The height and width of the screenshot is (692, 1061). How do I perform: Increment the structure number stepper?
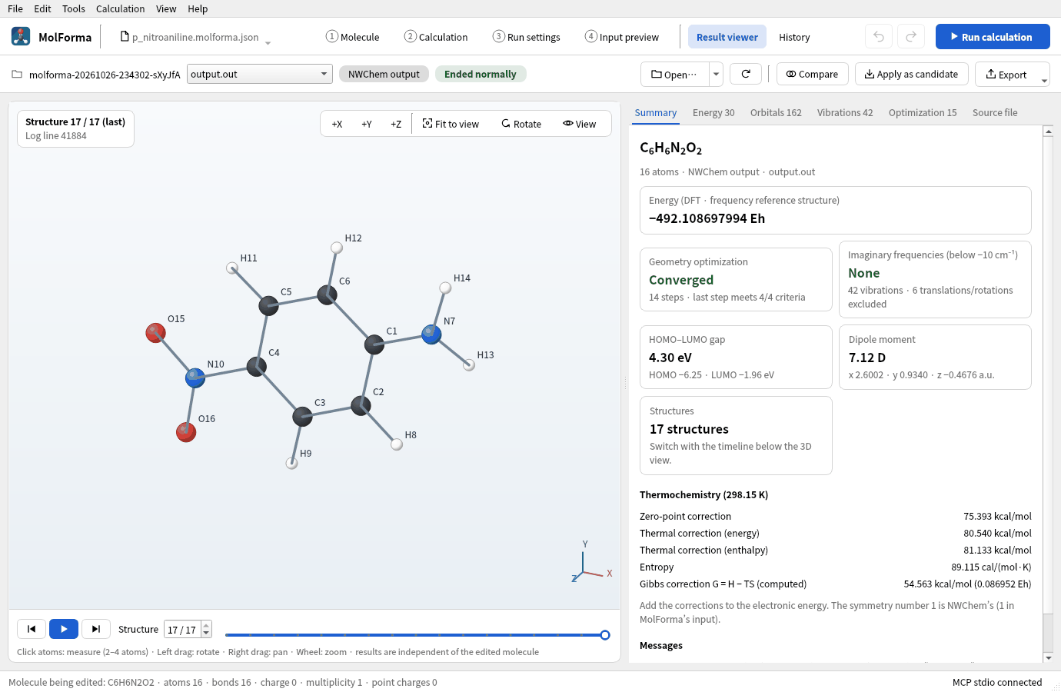[x=206, y=625]
